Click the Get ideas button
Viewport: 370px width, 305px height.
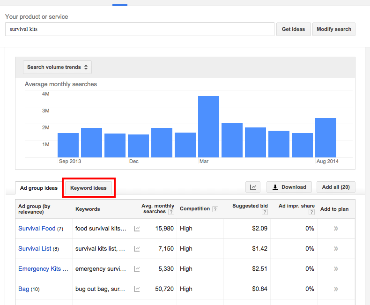point(293,29)
